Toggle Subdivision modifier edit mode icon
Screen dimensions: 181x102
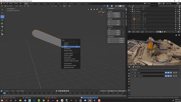[x=171, y=76]
